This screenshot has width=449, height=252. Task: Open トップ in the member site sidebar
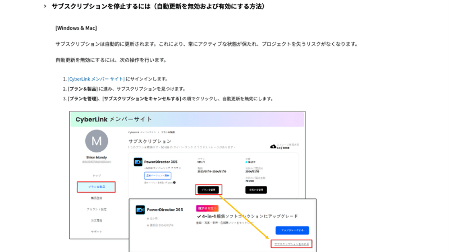97,176
